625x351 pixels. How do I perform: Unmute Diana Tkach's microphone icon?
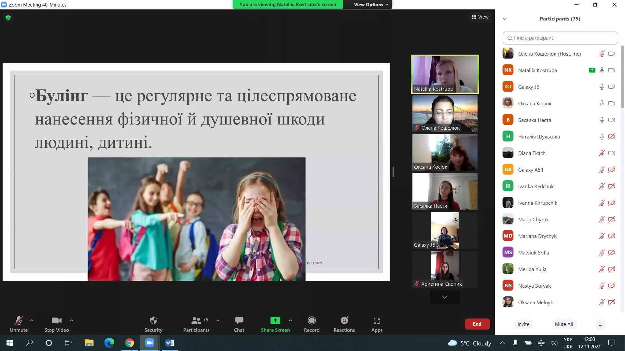[x=602, y=153]
